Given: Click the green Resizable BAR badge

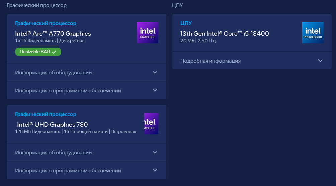Looking at the screenshot, I should 38,52.
